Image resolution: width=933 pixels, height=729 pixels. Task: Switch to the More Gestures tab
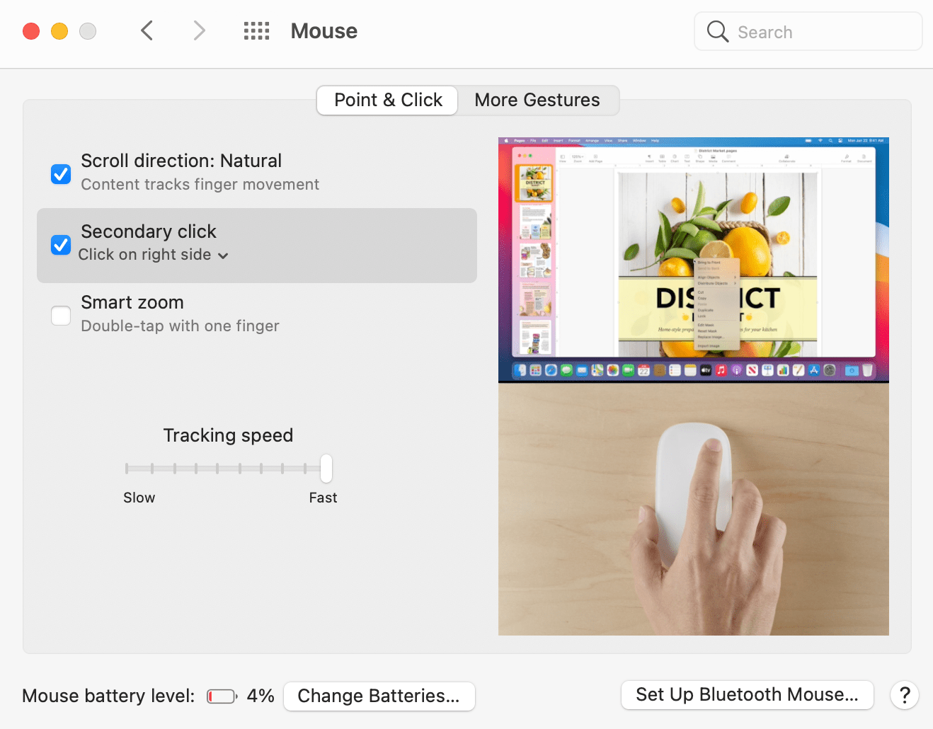point(537,100)
